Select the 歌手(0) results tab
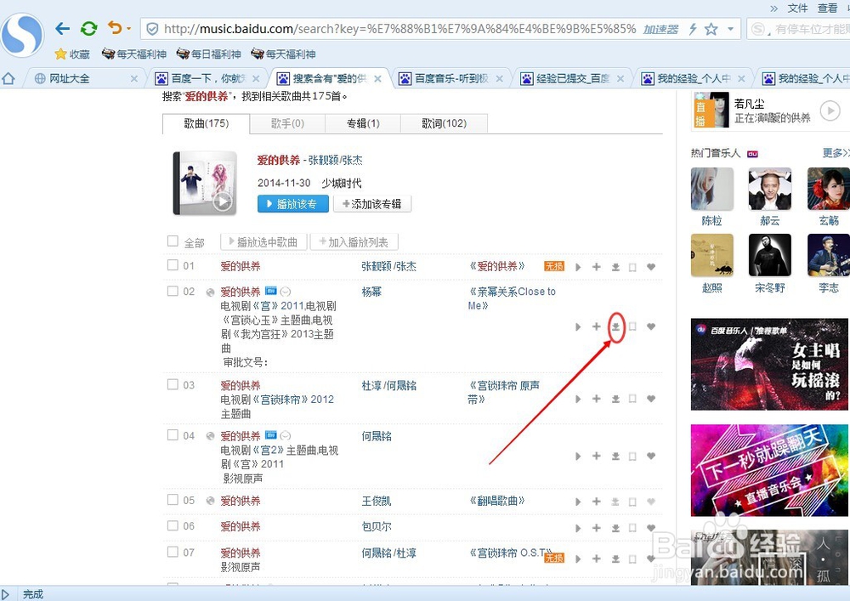This screenshot has height=601, width=850. point(287,123)
